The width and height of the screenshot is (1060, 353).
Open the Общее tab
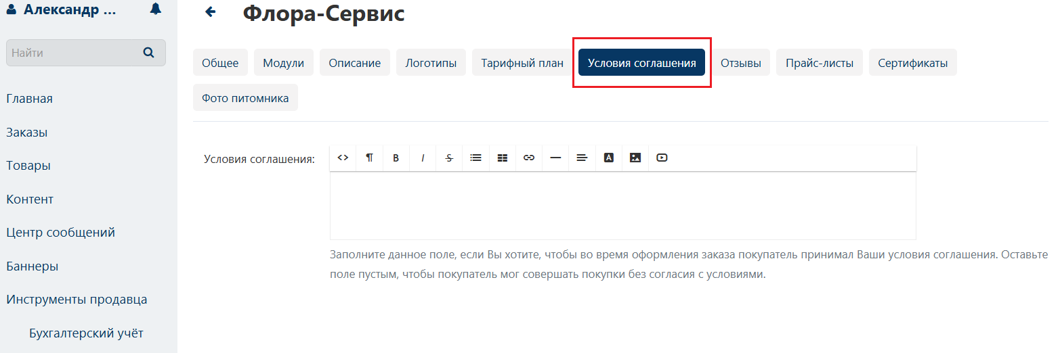(220, 63)
